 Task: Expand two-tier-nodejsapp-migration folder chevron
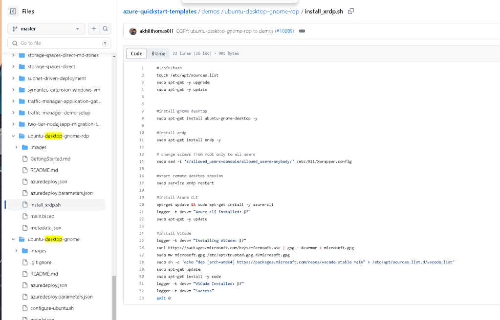(13, 124)
